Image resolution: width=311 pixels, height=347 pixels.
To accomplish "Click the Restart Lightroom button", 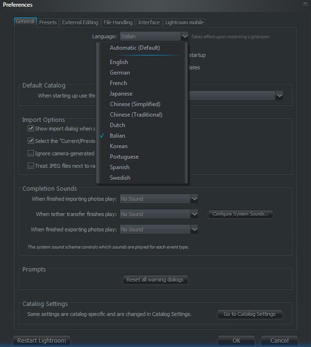I will [x=42, y=340].
